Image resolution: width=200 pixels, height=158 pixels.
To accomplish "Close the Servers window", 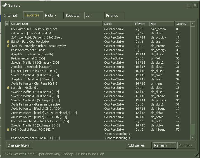I will pyautogui.click(x=195, y=5).
